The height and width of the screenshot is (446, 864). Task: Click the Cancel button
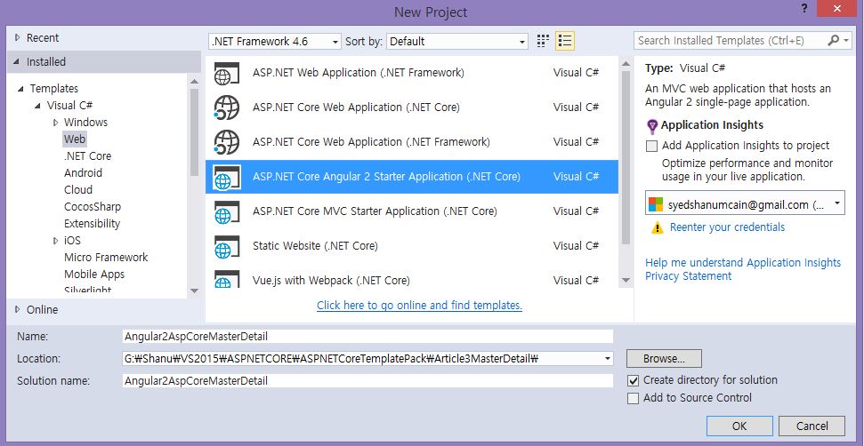pos(812,426)
